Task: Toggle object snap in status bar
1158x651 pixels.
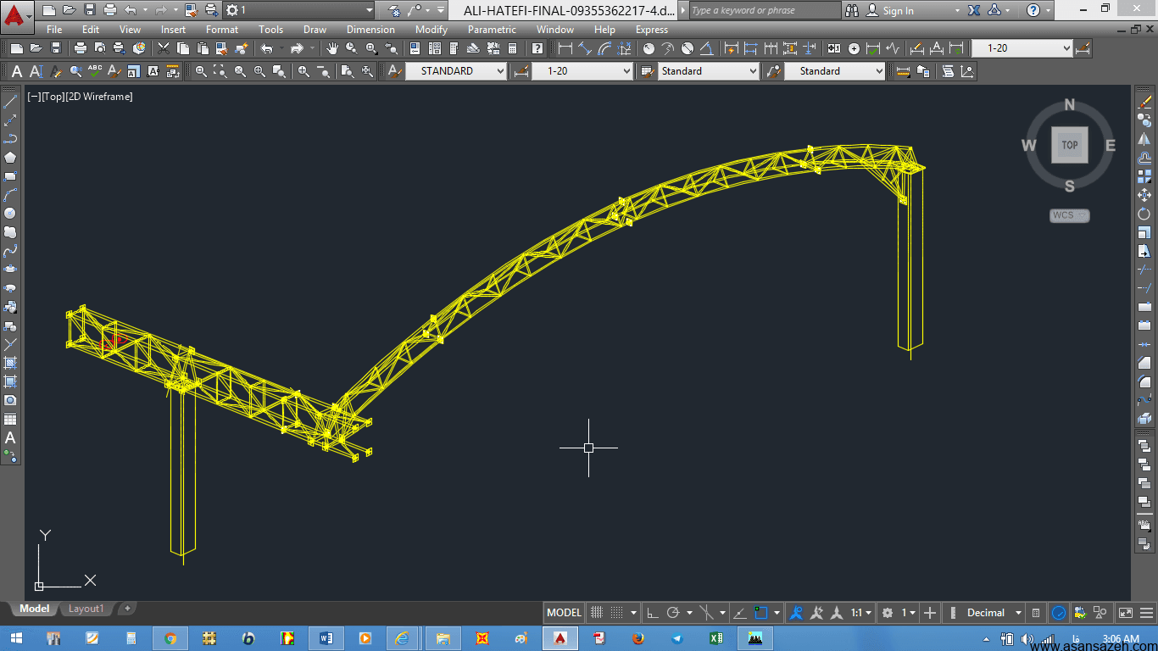Action: coord(761,613)
